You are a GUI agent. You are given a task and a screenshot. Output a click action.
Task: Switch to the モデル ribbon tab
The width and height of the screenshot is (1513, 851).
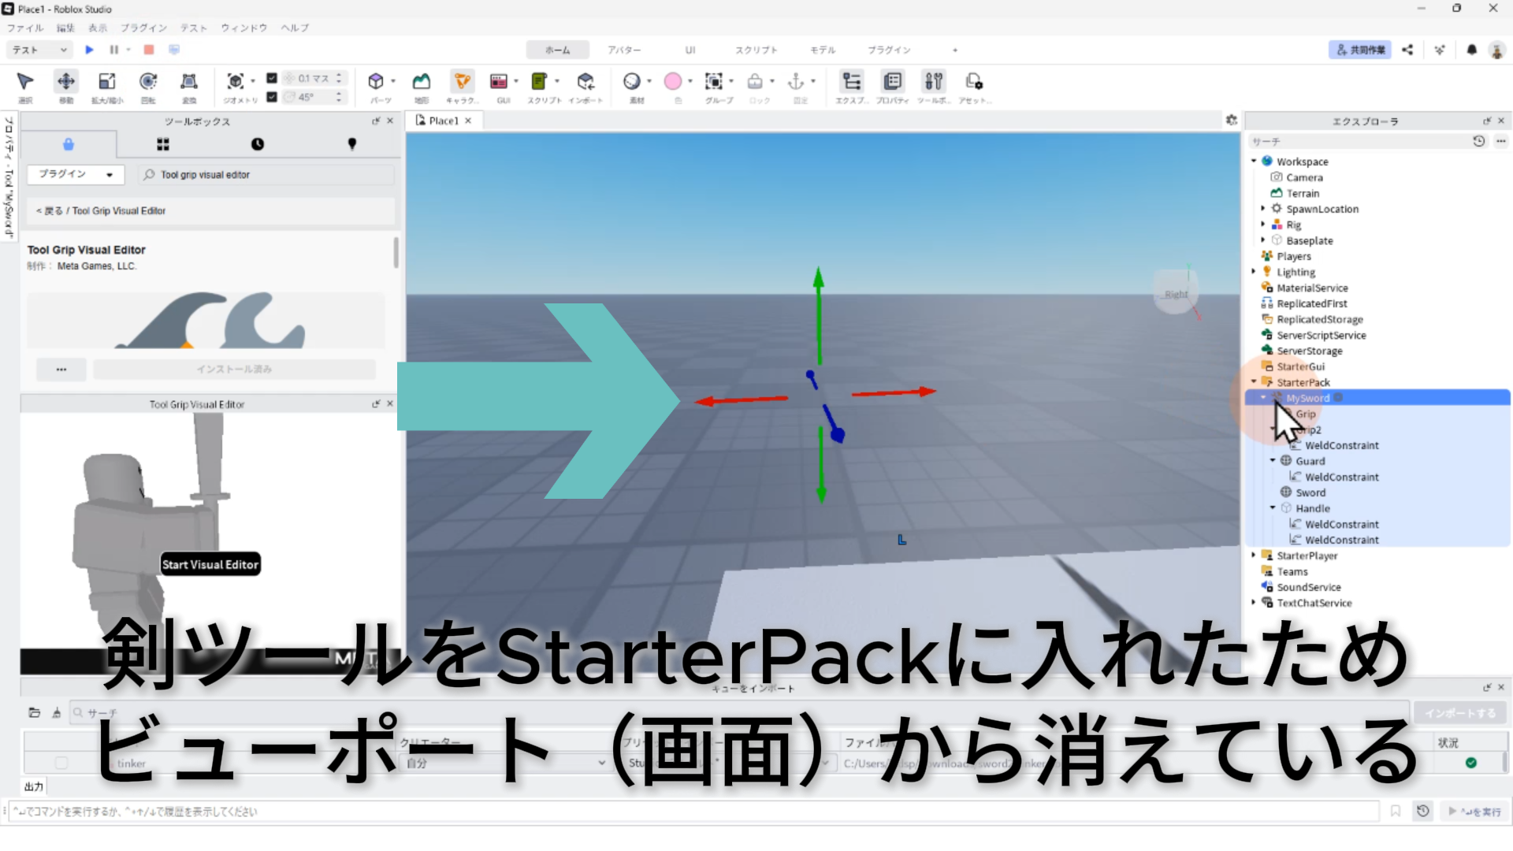823,50
